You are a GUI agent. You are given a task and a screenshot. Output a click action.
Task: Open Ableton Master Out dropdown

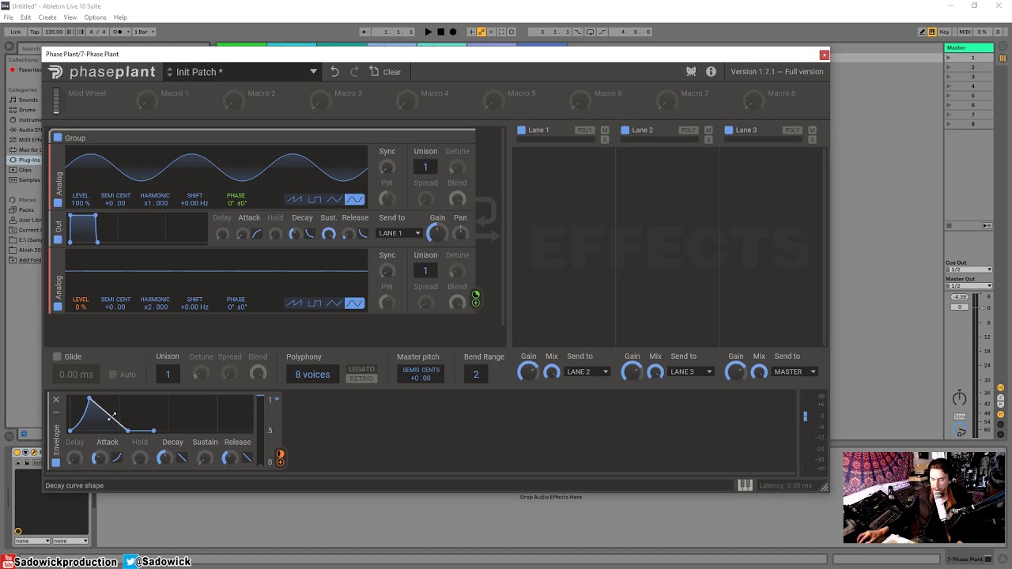[x=969, y=285]
